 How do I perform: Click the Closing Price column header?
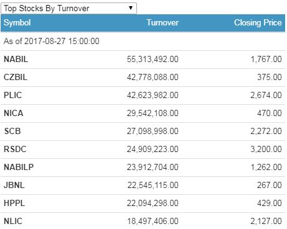[258, 23]
